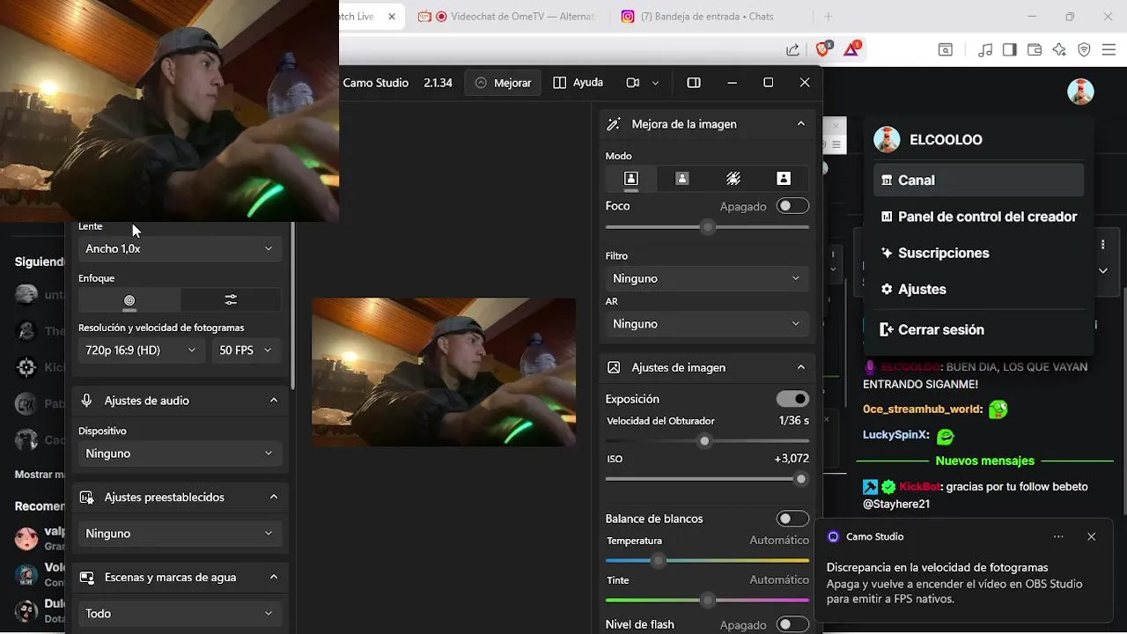Click the search tabs icon in browser toolbar
The height and width of the screenshot is (634, 1127).
[x=945, y=50]
